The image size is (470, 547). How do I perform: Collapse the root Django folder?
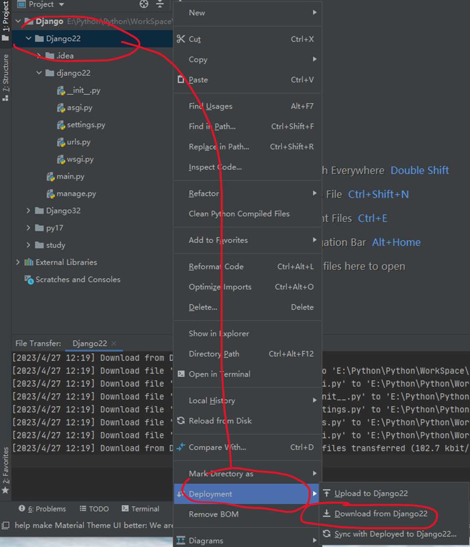(18, 21)
